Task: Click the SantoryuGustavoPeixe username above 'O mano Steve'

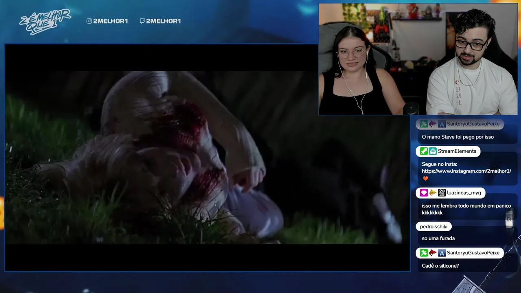Action: 473,124
